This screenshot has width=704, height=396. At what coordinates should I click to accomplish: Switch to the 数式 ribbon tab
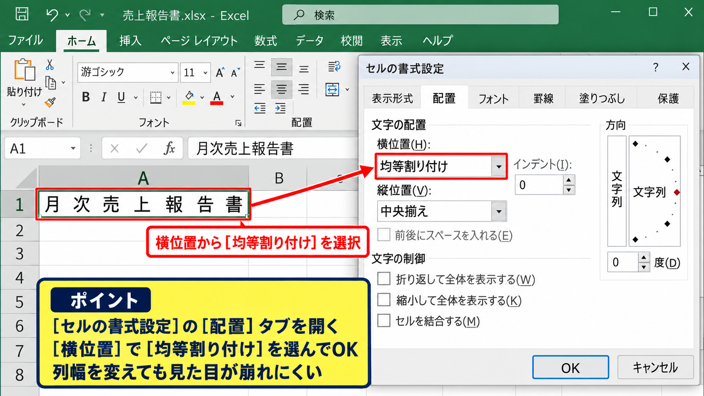click(265, 40)
